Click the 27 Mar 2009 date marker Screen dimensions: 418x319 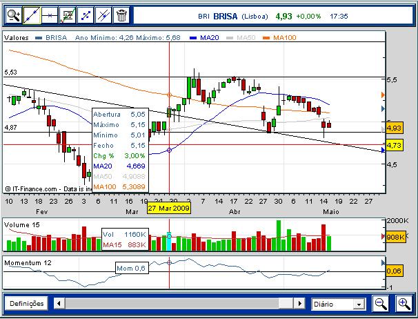tap(169, 208)
